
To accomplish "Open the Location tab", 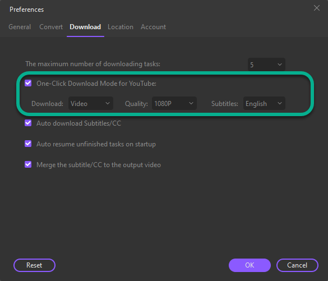I will 121,27.
